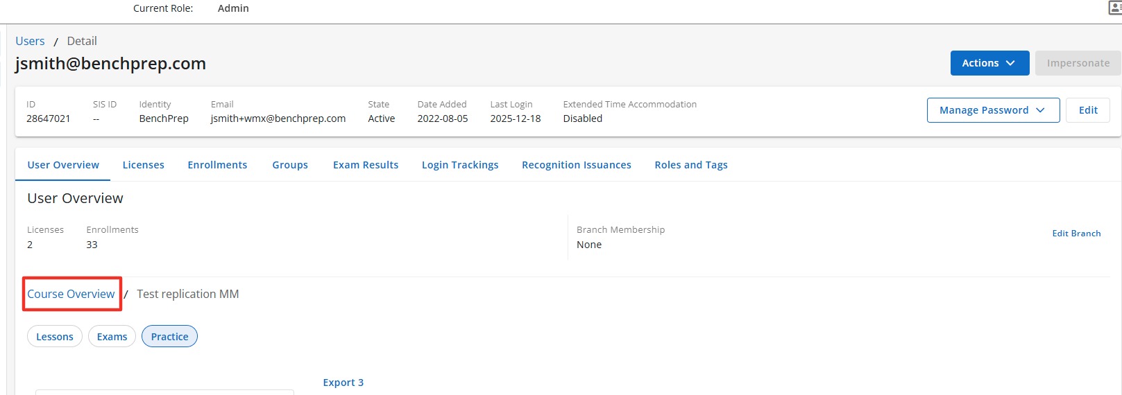Switch to the Licenses tab
Viewport: 1122px width, 395px height.
click(143, 165)
